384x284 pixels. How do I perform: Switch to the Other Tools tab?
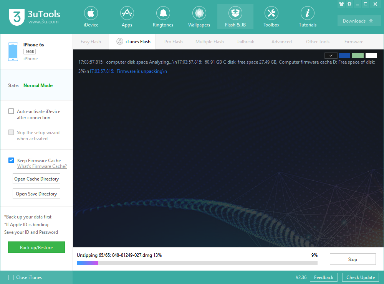click(318, 41)
